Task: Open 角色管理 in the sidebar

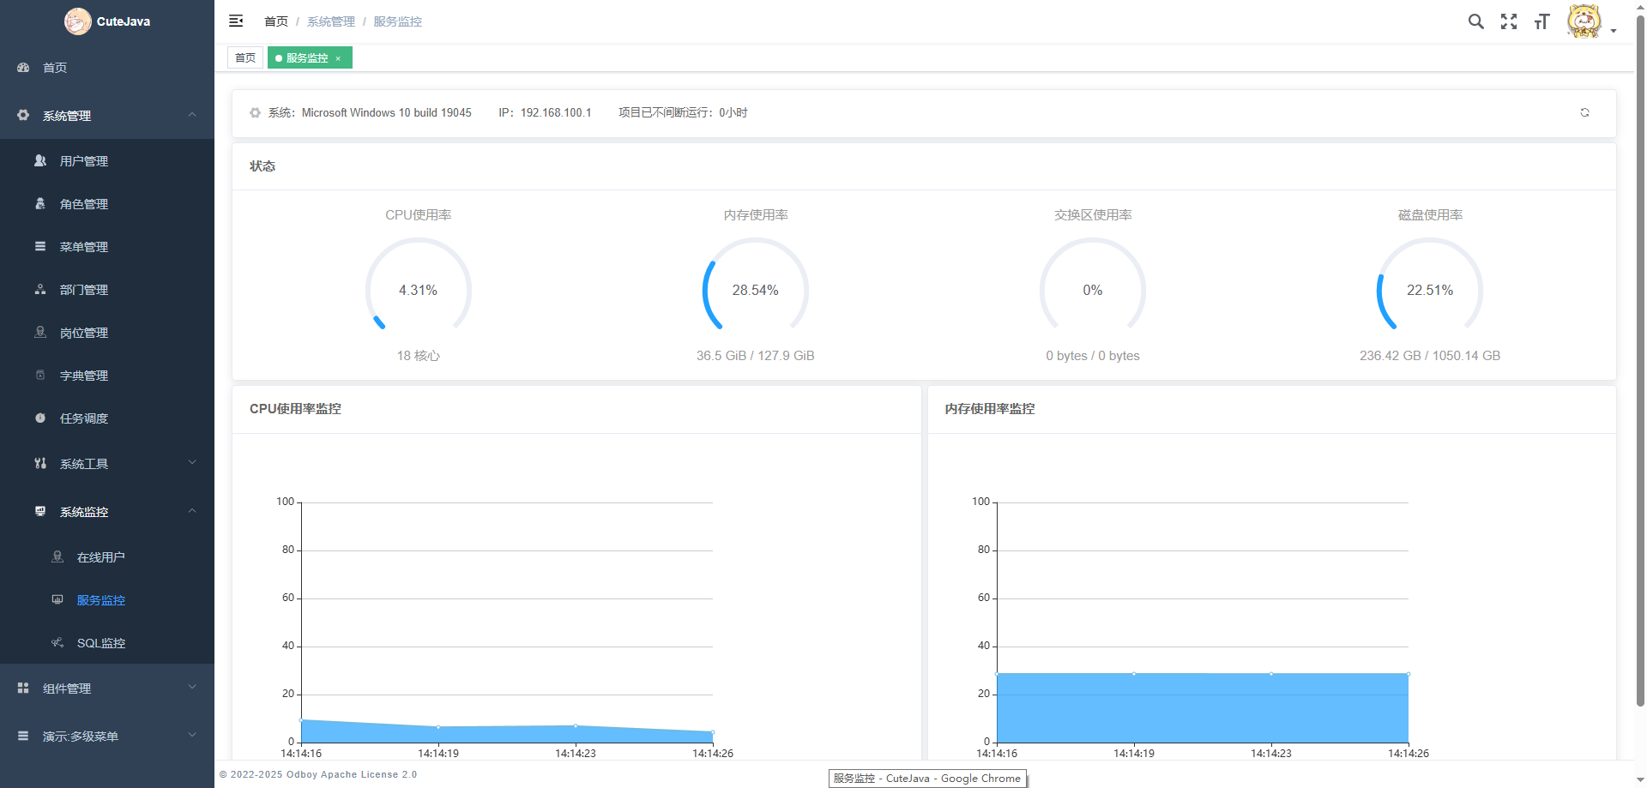Action: point(84,204)
